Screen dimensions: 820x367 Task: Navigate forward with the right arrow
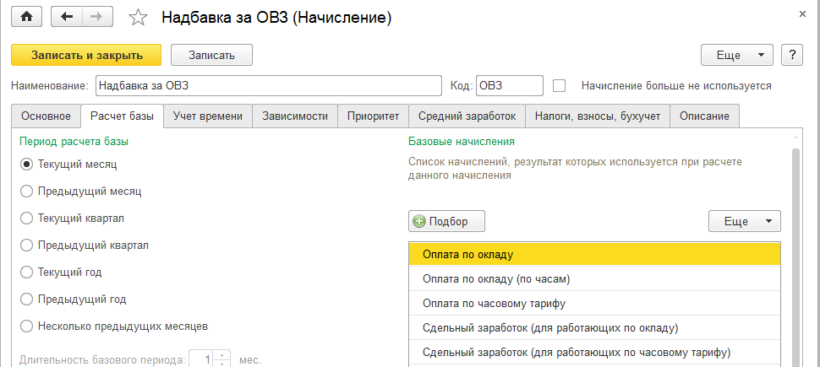96,17
